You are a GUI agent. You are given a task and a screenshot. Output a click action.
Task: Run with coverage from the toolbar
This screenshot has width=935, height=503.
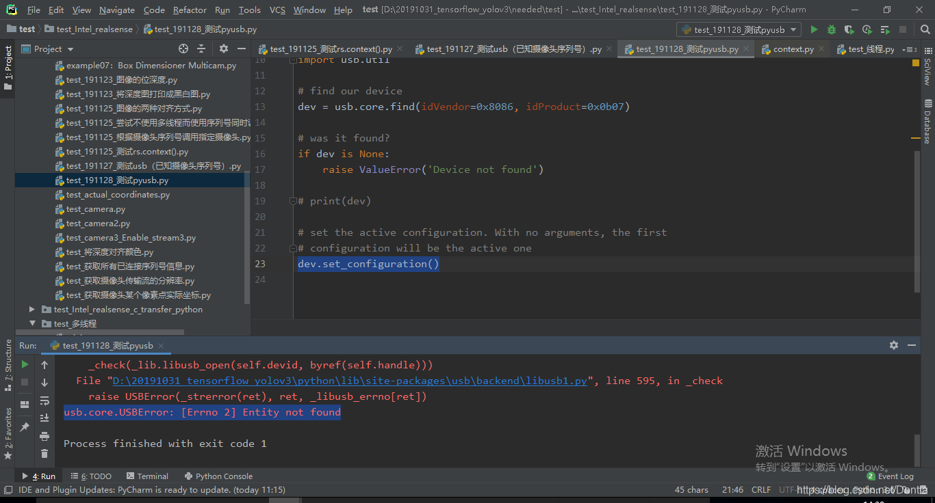pyautogui.click(x=849, y=29)
